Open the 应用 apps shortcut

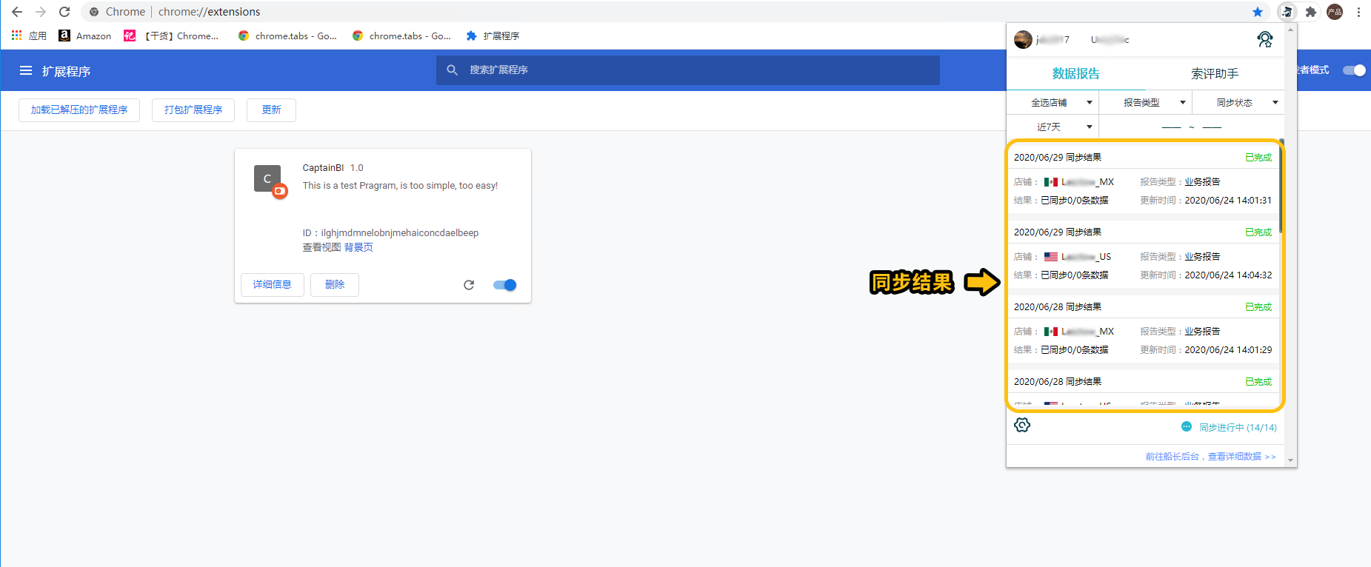(29, 36)
